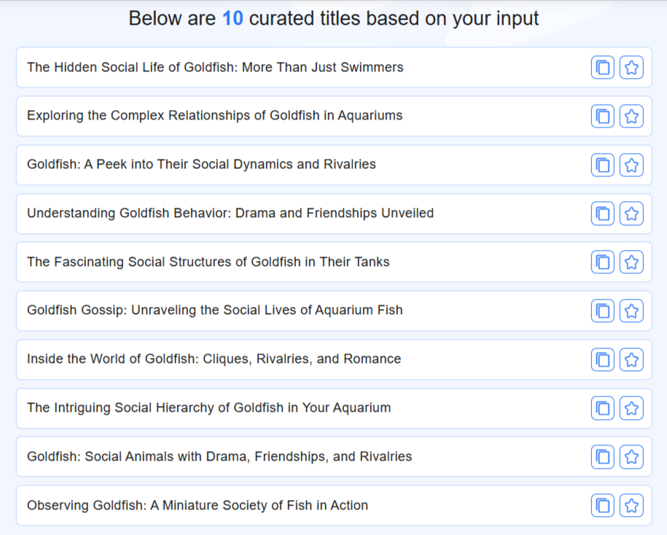
Task: Favorite the 'Goldfish Gossip' title
Action: pyautogui.click(x=631, y=311)
